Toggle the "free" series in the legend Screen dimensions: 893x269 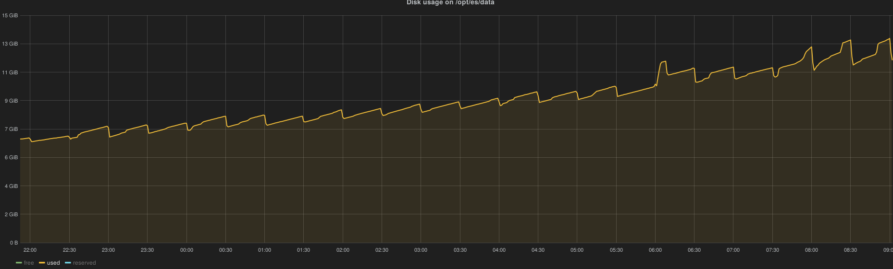pyautogui.click(x=29, y=263)
